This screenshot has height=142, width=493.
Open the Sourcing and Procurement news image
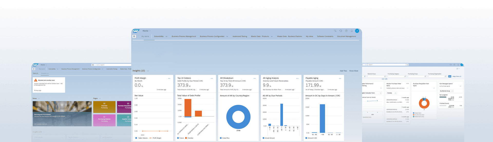pos(62,113)
